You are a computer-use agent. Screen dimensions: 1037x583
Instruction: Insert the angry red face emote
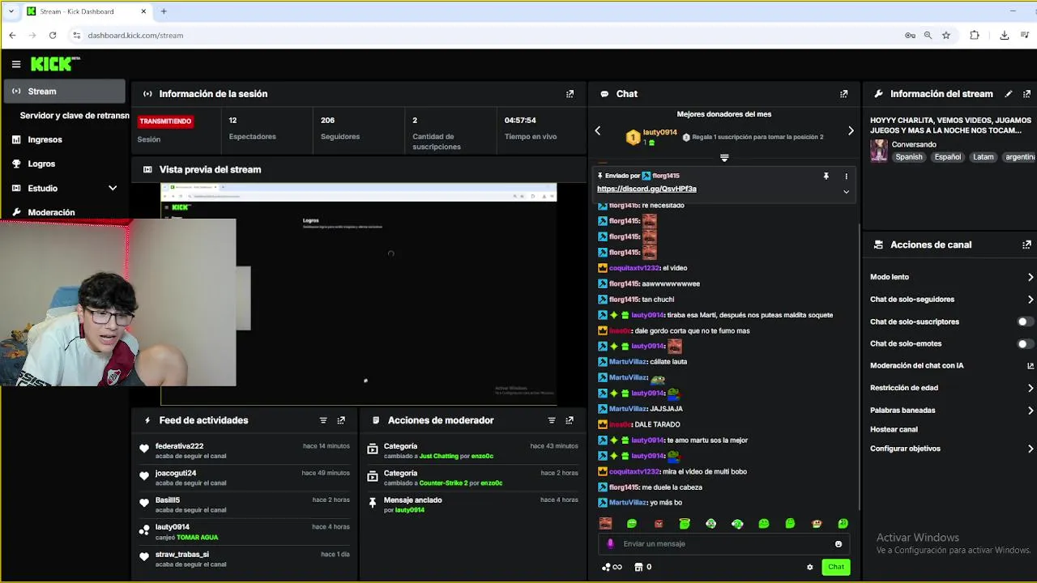coord(659,524)
